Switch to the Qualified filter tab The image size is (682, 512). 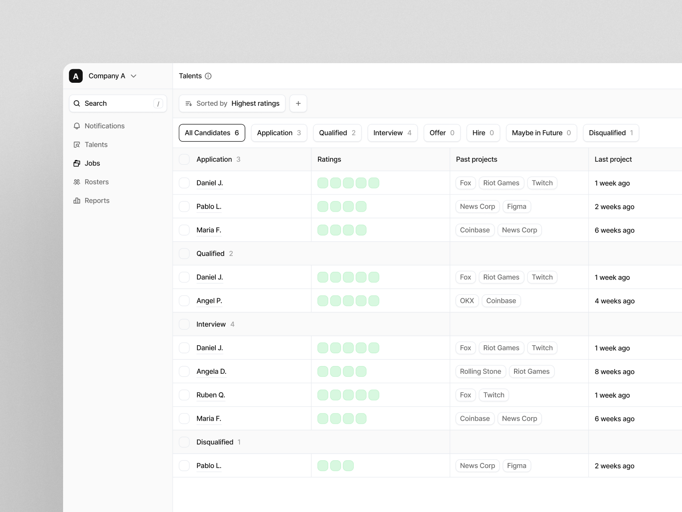coord(337,133)
